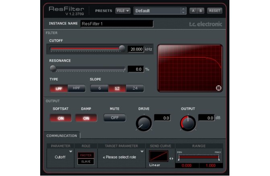
Task: Click the DRIVE knob
Action: click(x=144, y=123)
